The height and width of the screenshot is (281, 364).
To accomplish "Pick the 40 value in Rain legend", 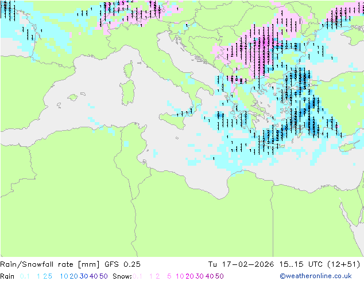I will coord(94,276).
